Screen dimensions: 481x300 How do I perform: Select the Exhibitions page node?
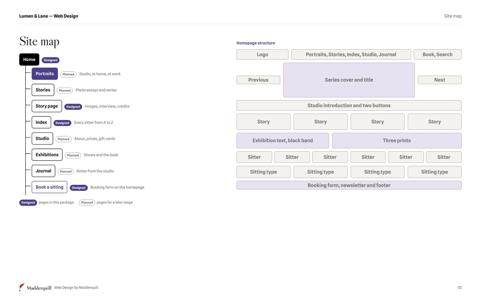click(x=47, y=155)
